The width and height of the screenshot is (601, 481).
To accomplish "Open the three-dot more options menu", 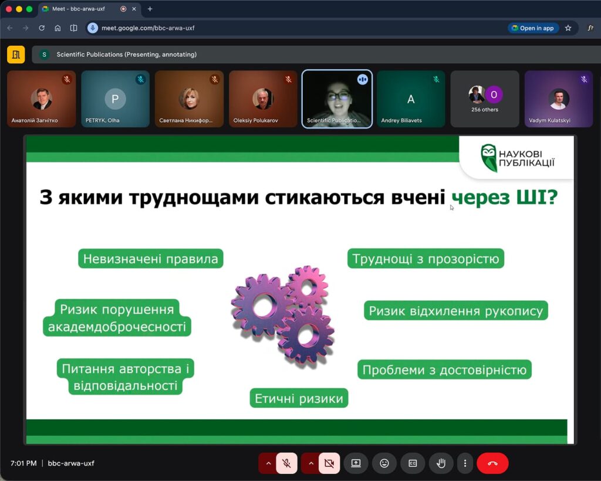I will pyautogui.click(x=465, y=463).
